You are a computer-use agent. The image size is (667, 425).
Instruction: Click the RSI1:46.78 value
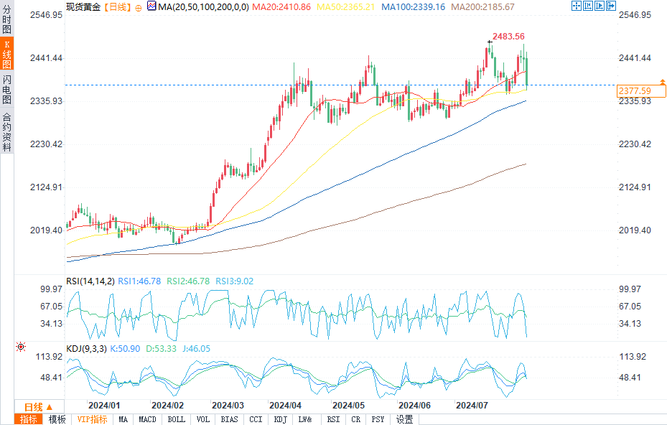pyautogui.click(x=139, y=281)
